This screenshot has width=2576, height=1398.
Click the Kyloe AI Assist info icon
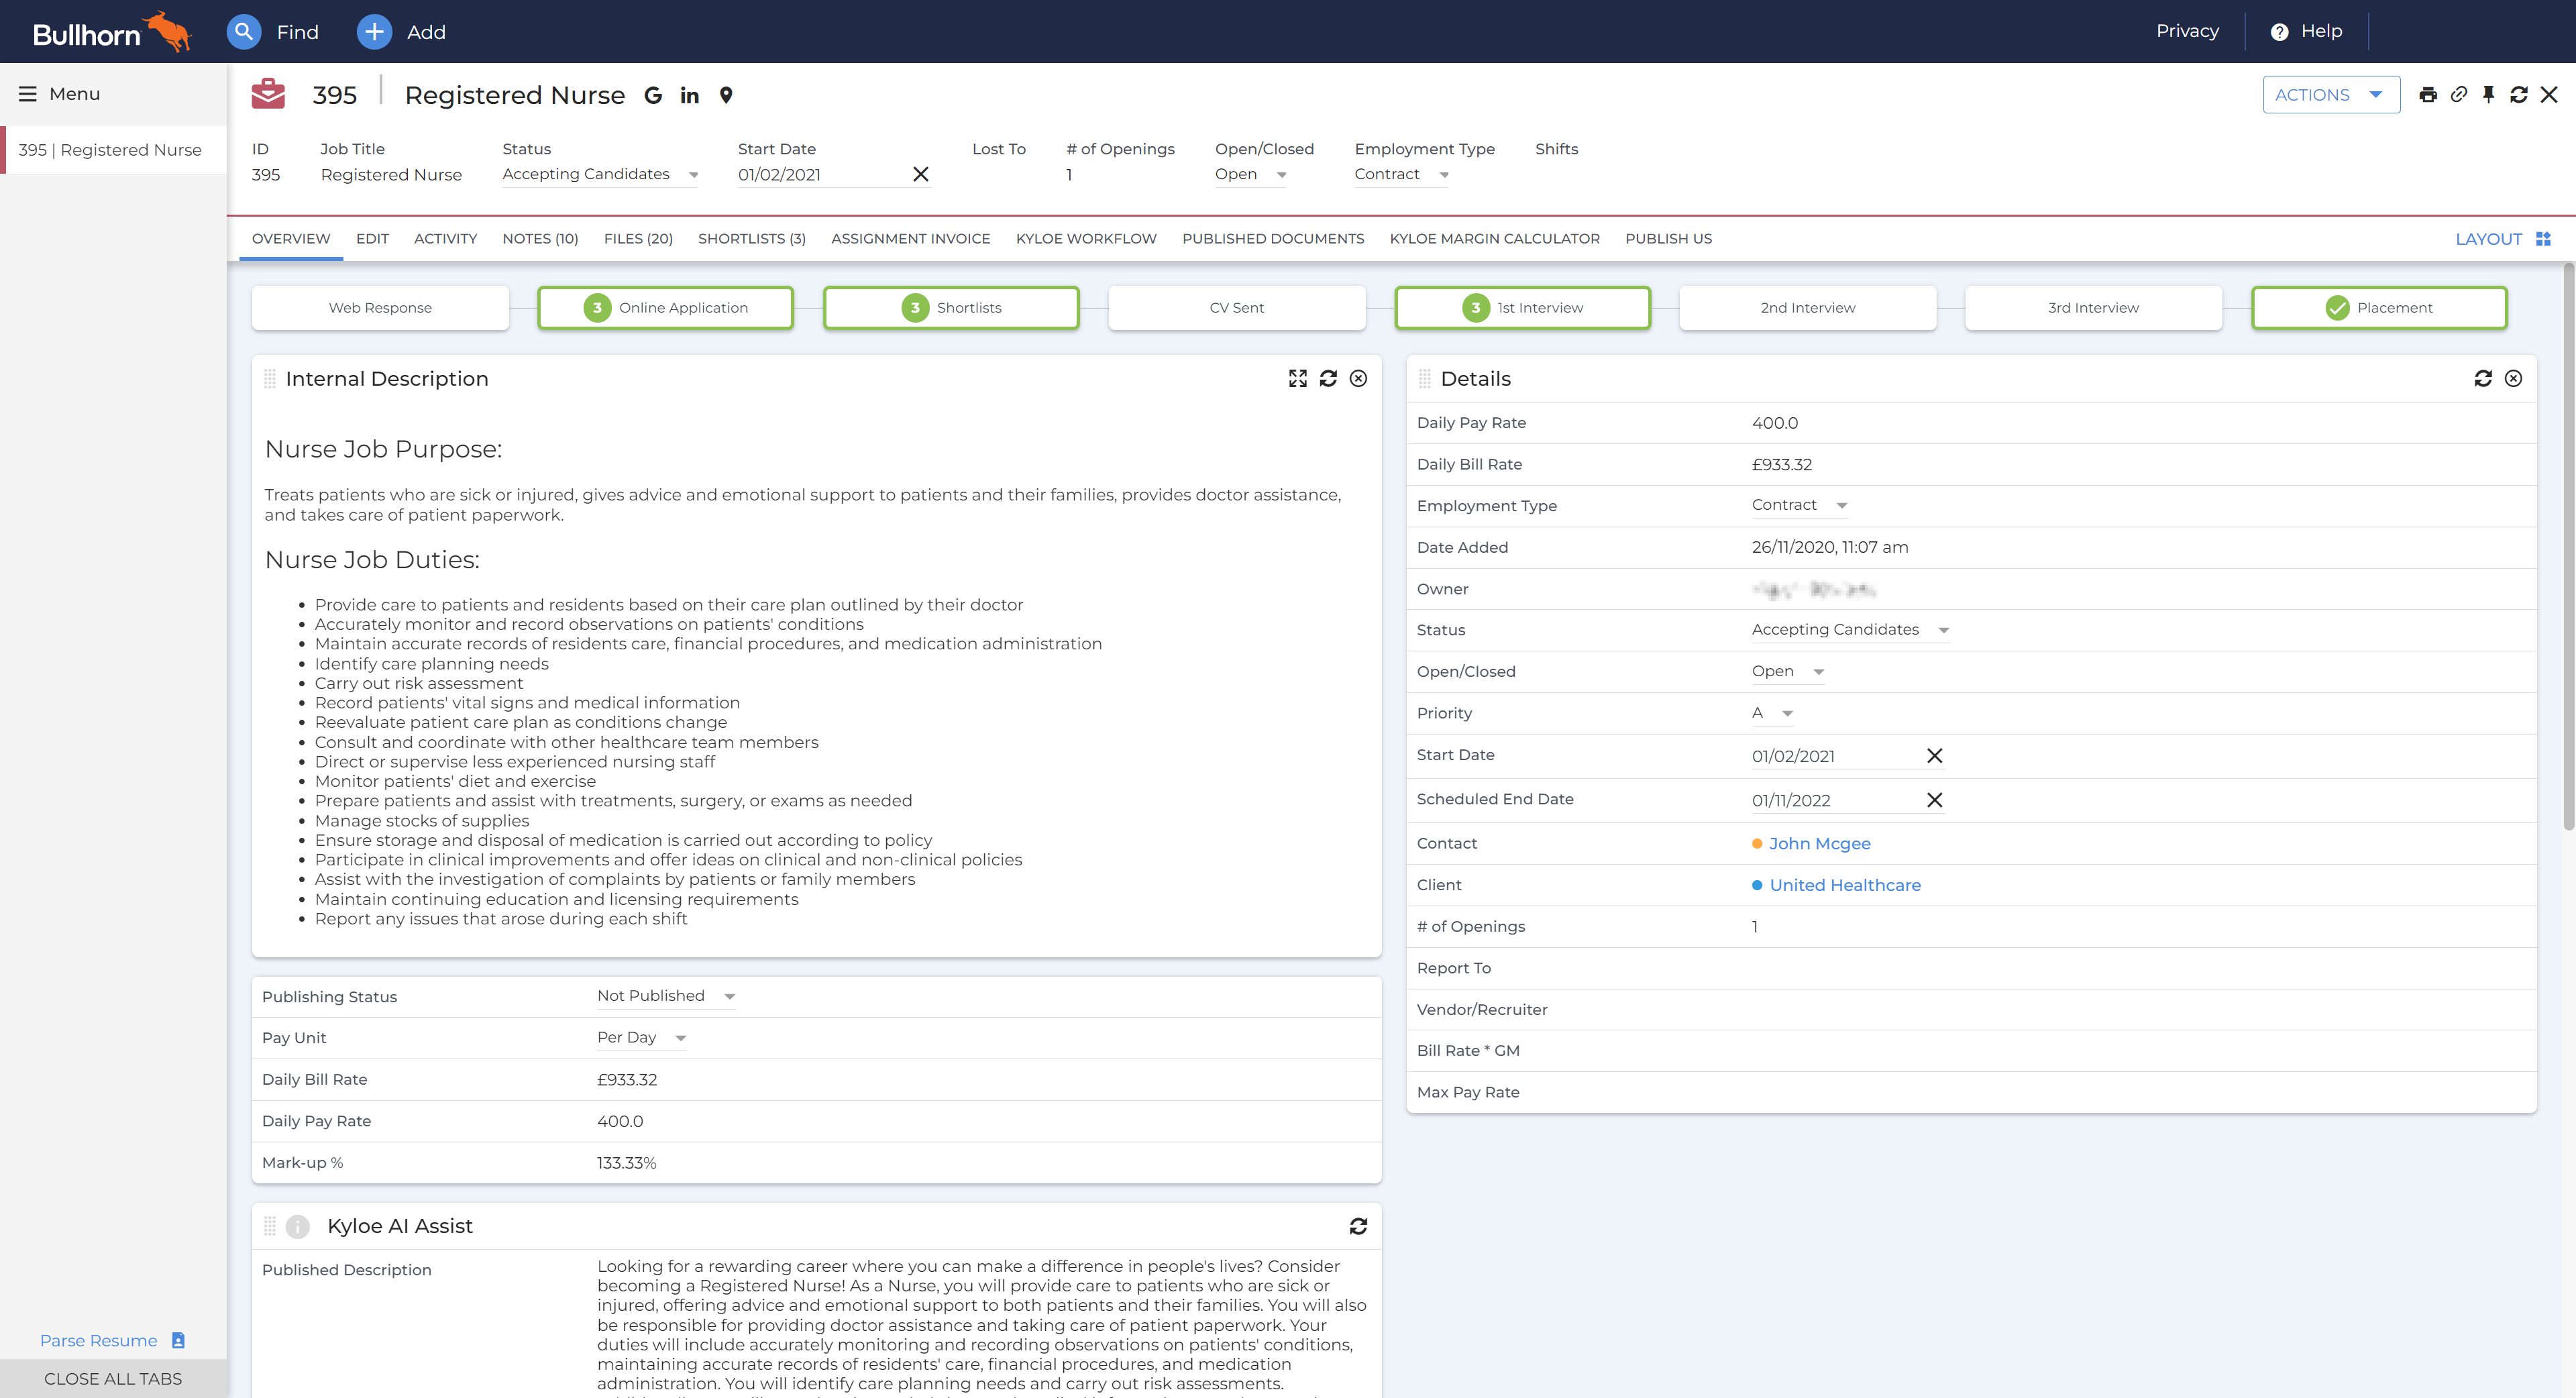(x=297, y=1226)
